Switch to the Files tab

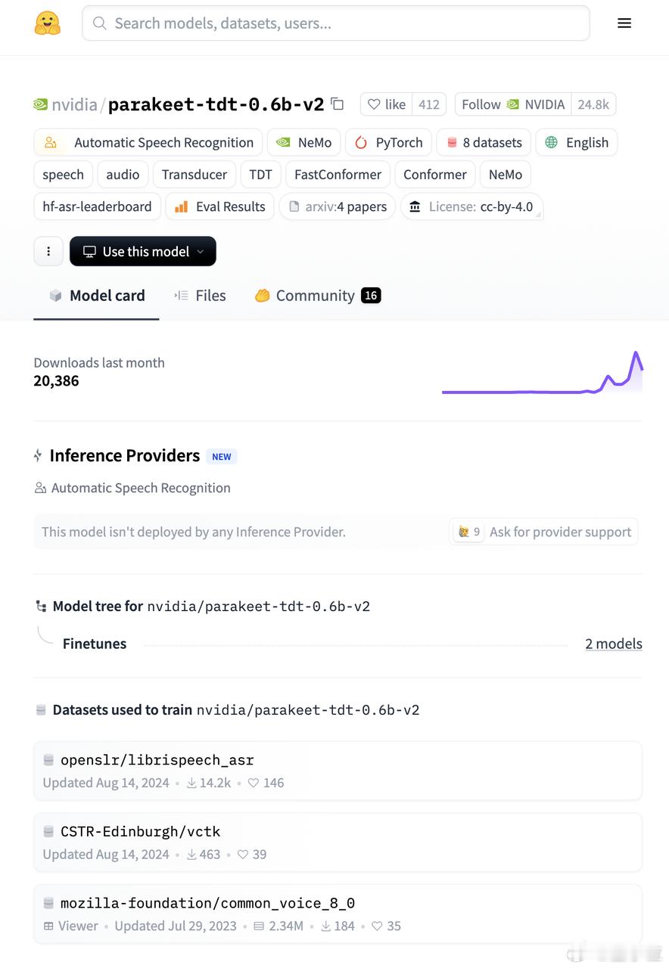[201, 296]
